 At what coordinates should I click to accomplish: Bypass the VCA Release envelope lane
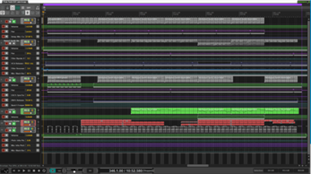(7, 63)
